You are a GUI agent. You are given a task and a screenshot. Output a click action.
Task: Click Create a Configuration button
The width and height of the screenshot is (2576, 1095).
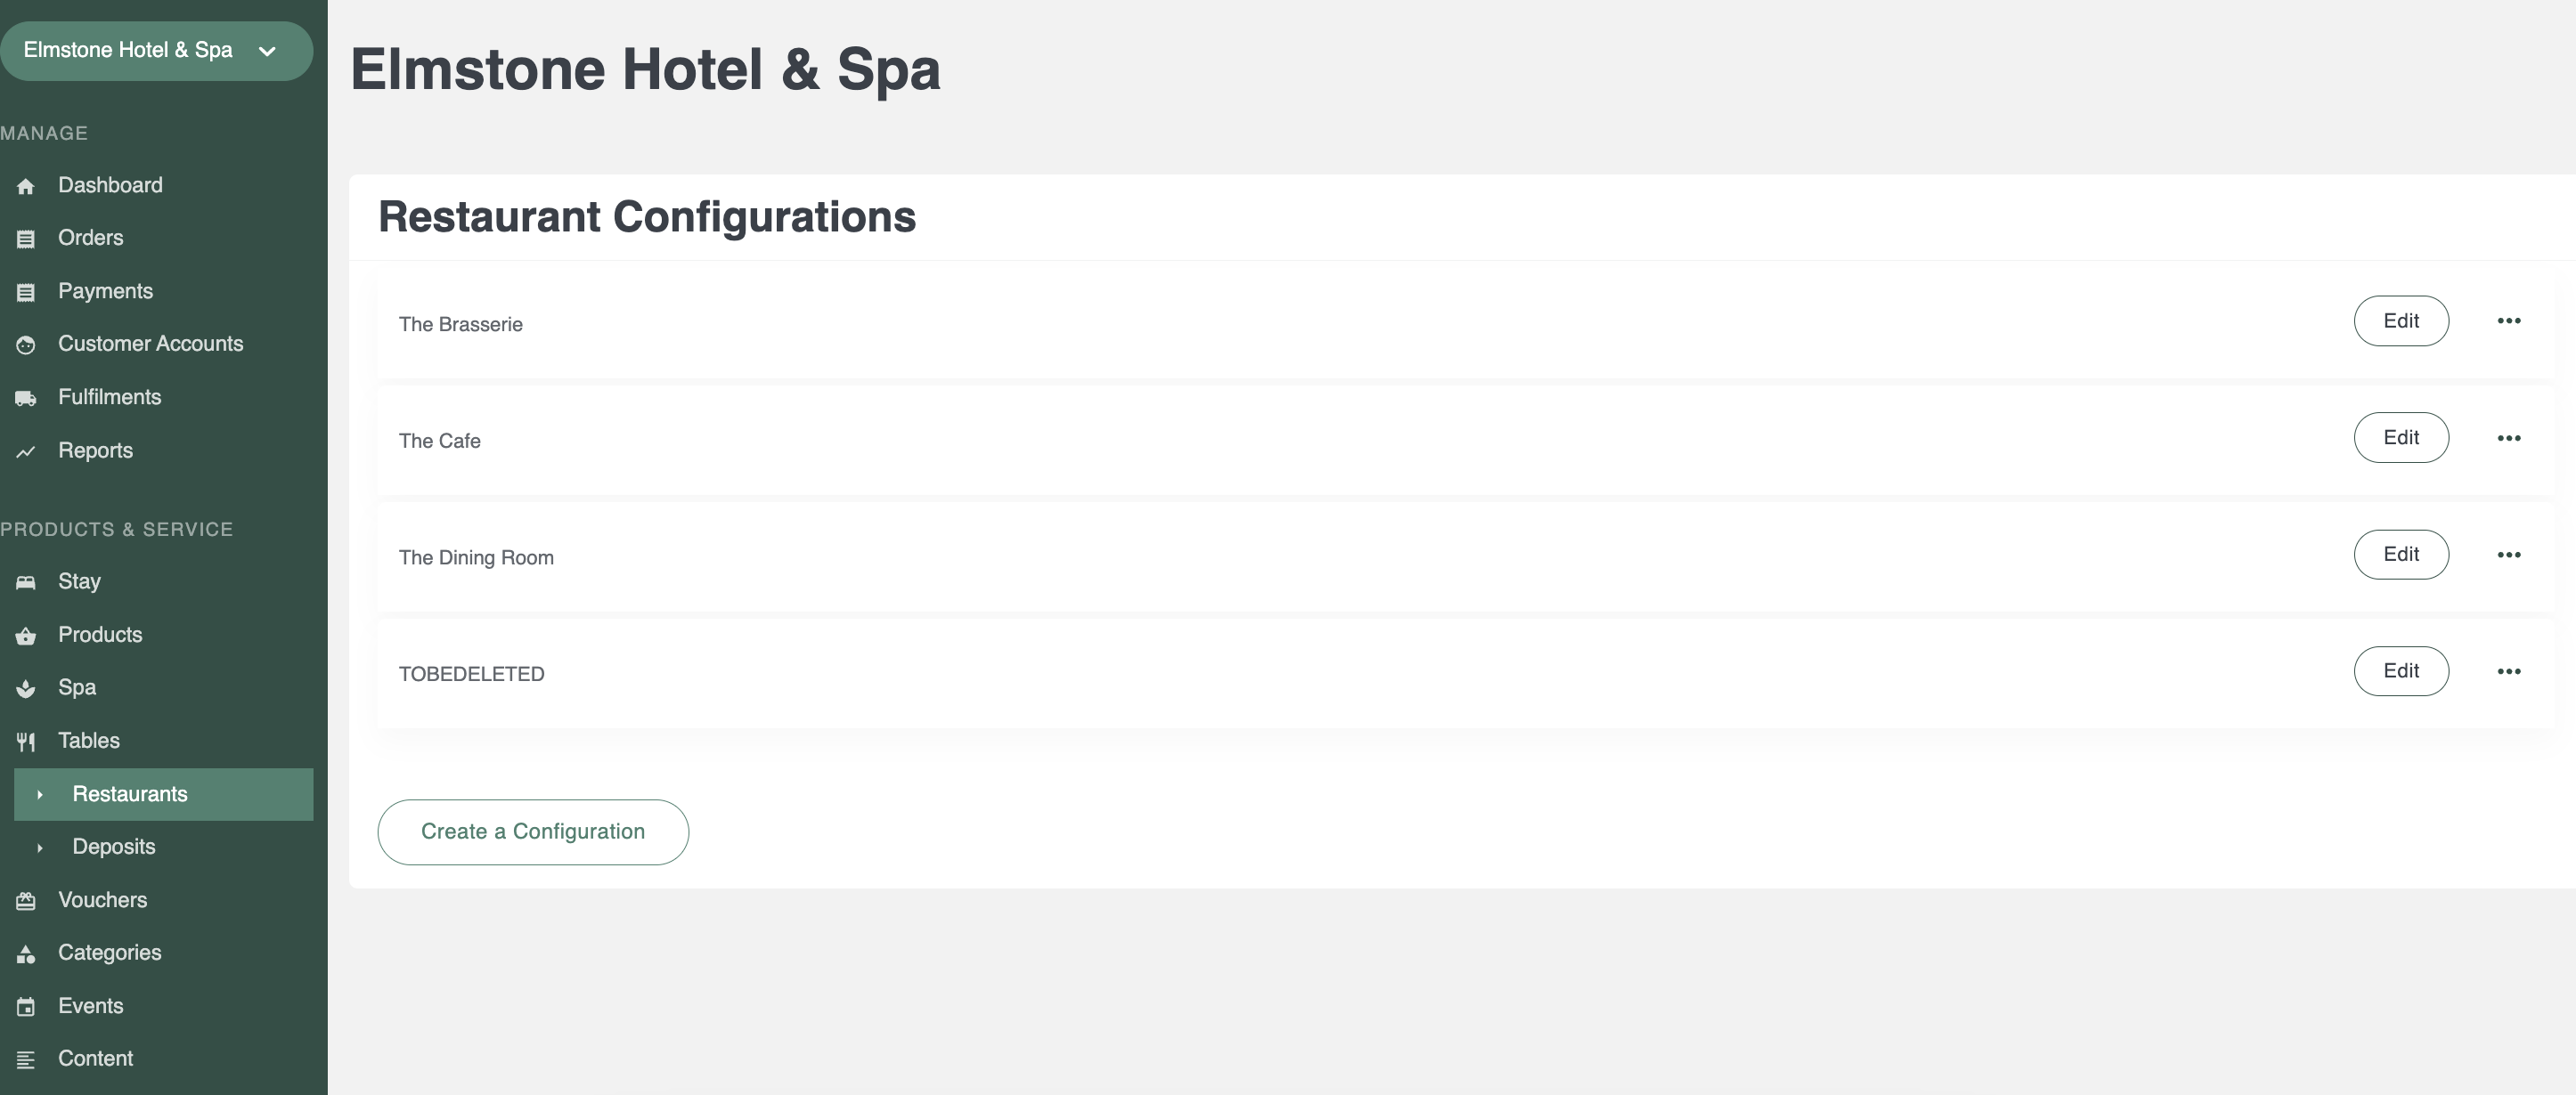(533, 831)
